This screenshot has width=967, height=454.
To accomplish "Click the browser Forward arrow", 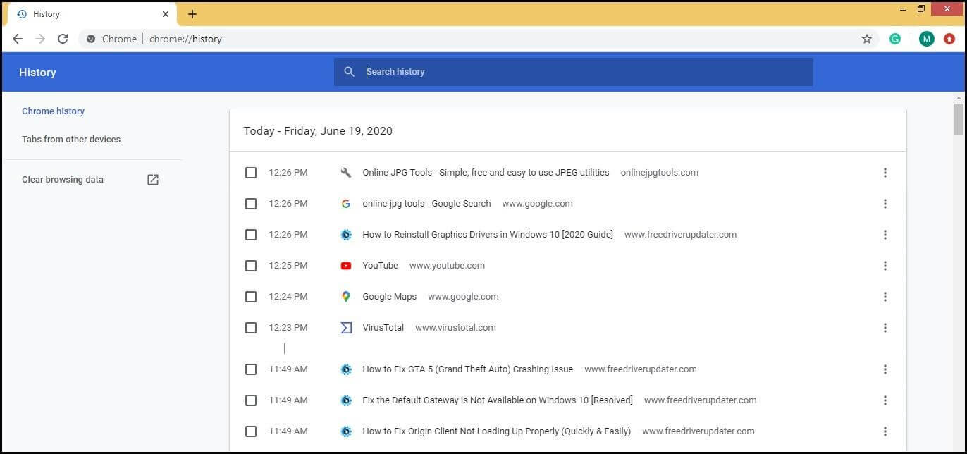I will click(40, 39).
